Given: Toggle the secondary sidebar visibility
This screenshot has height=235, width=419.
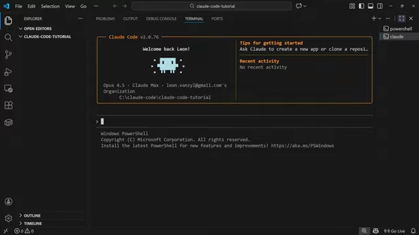Looking at the screenshot, I should pos(380,6).
